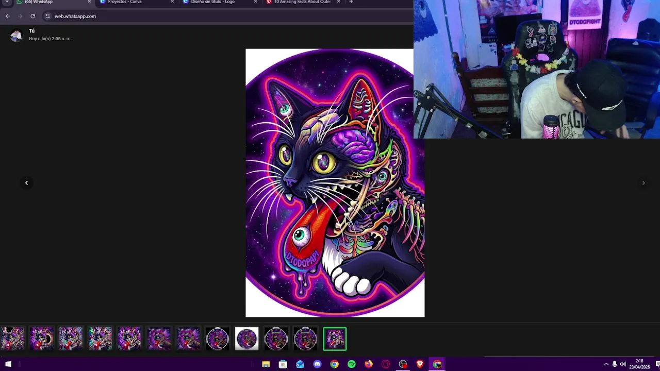Image resolution: width=660 pixels, height=371 pixels.
Task: Open Outlook from the taskbar
Action: [x=300, y=364]
